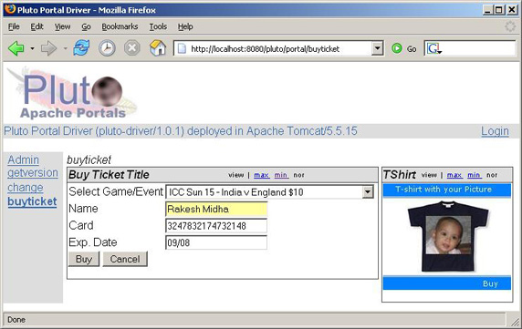Click the Stop loading icon
This screenshot has height=329, width=522.
tap(132, 48)
